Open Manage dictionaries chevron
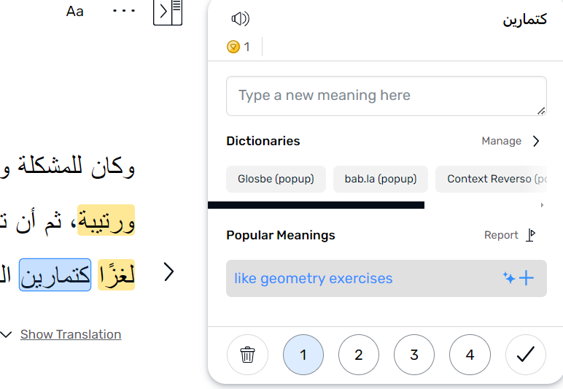 (x=536, y=141)
